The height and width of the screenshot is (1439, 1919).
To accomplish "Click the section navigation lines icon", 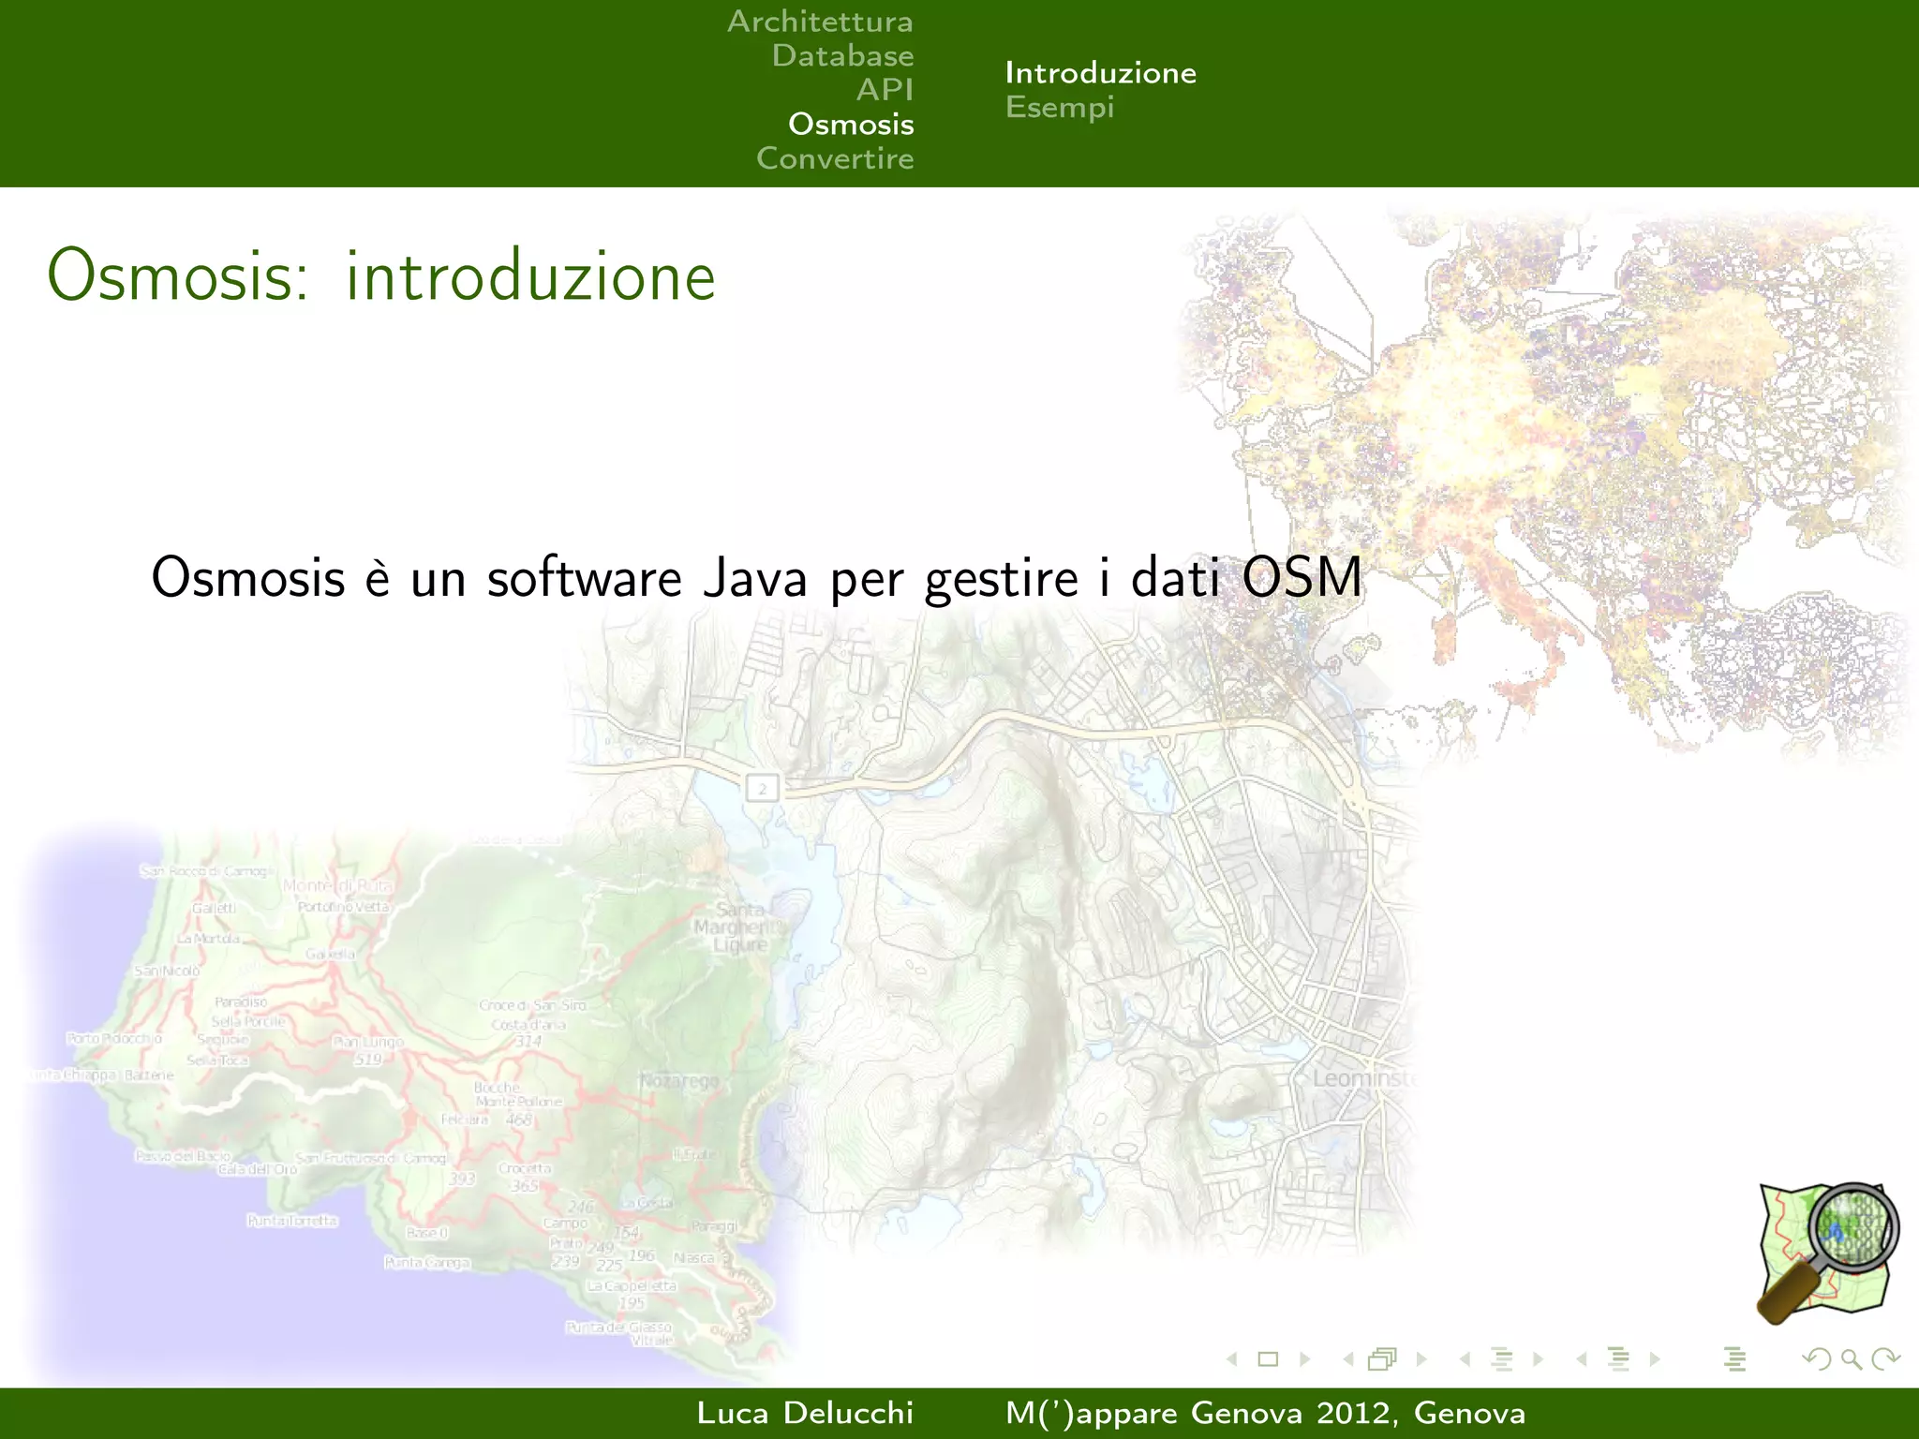I will [x=1618, y=1358].
